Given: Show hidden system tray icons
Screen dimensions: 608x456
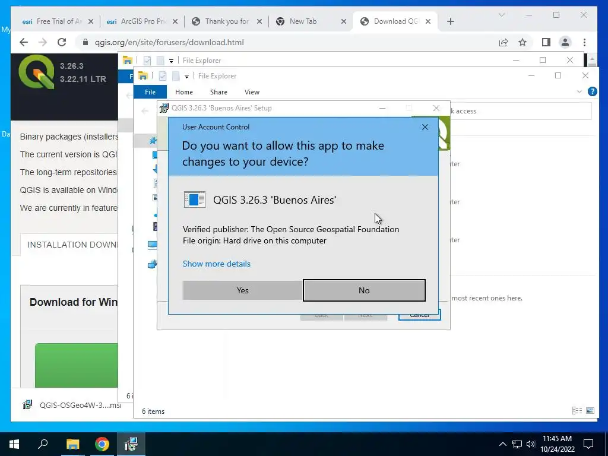Looking at the screenshot, I should pos(502,444).
